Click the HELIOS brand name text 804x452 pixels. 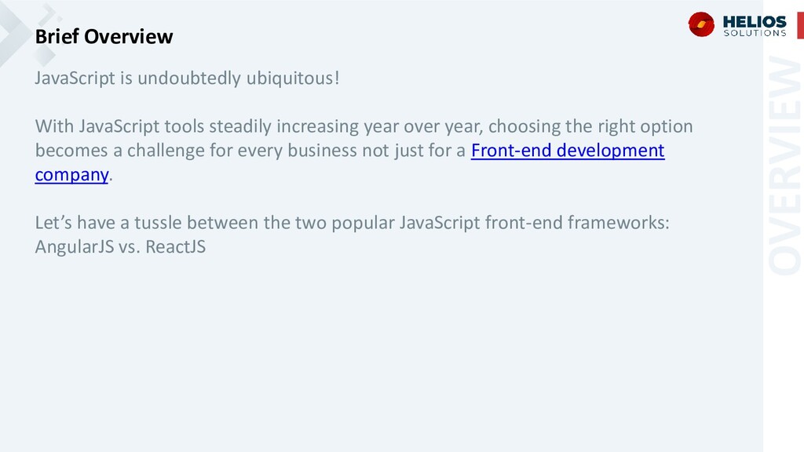(x=755, y=21)
